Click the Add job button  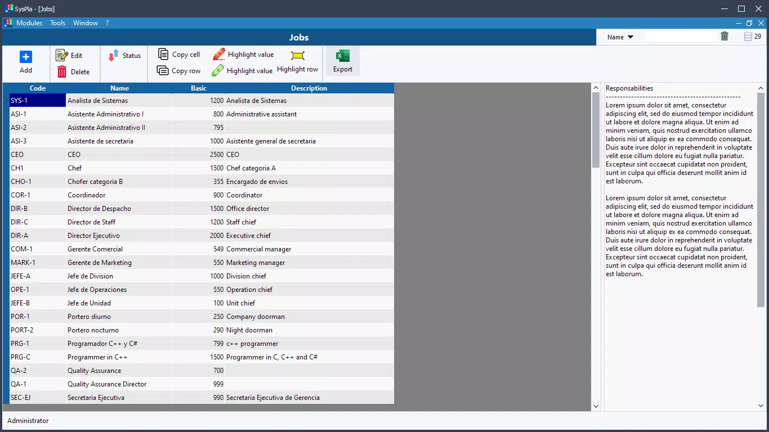pyautogui.click(x=26, y=62)
